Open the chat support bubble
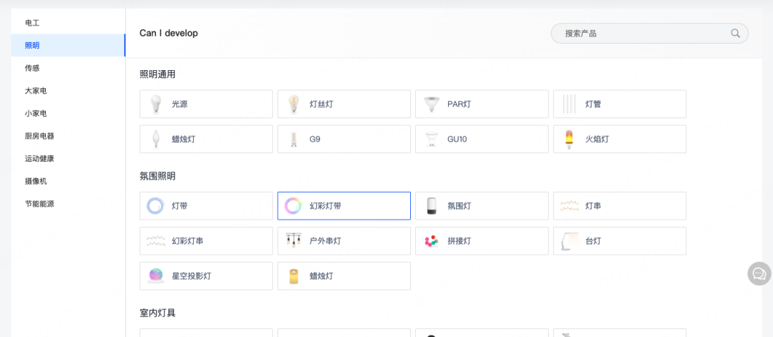This screenshot has height=337, width=773. coord(759,273)
